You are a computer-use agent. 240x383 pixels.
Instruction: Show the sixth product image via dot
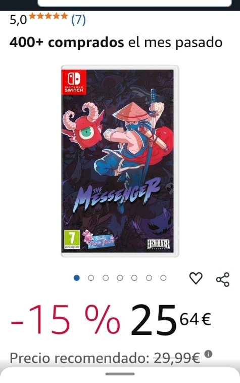coord(149,278)
